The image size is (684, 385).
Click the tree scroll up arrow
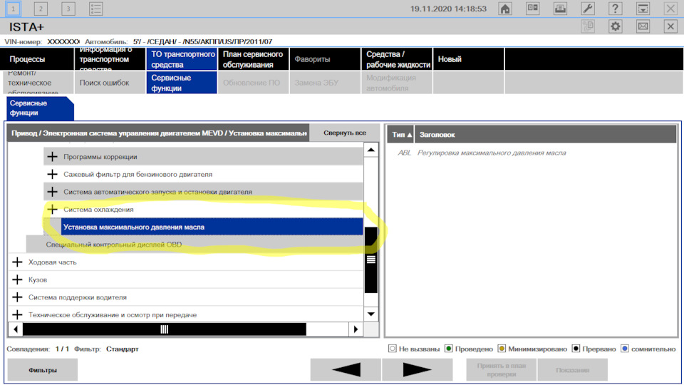(x=370, y=150)
